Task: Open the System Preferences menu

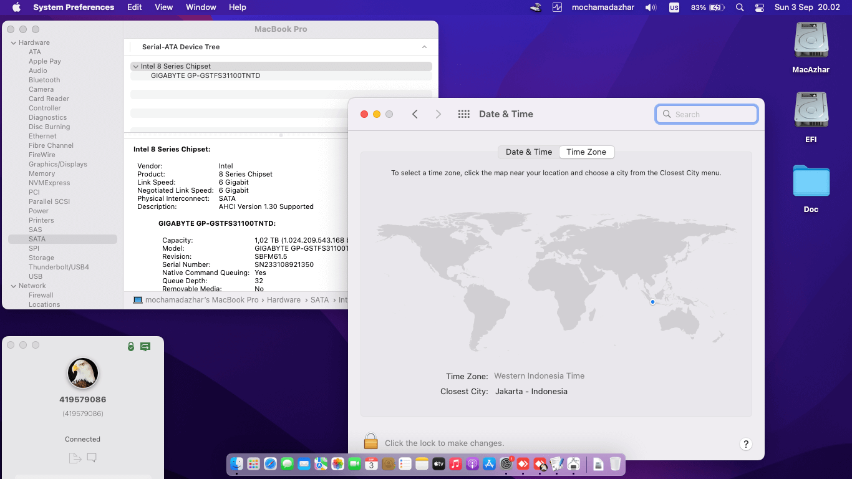Action: (x=74, y=7)
